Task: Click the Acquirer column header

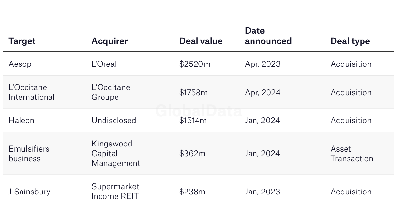Action: click(110, 41)
